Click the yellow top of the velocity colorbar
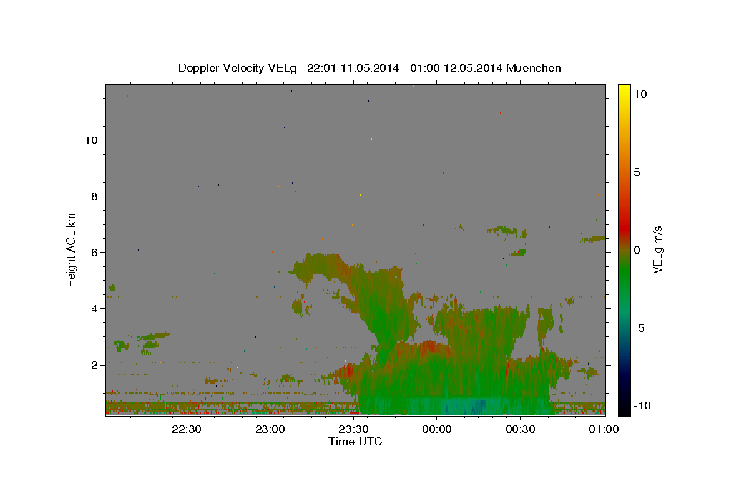This screenshot has height=499, width=749. coord(624,90)
